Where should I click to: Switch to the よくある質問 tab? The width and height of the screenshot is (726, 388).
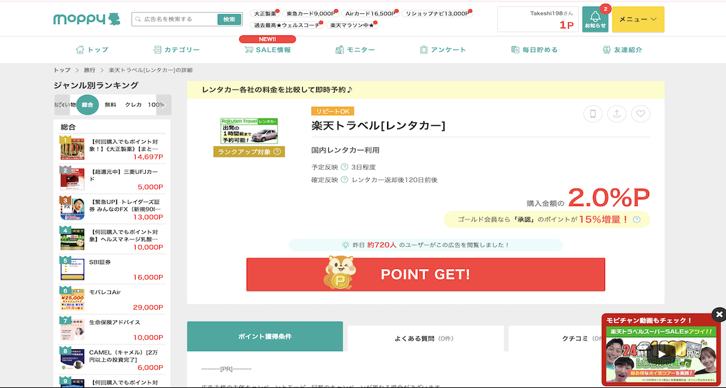(425, 338)
